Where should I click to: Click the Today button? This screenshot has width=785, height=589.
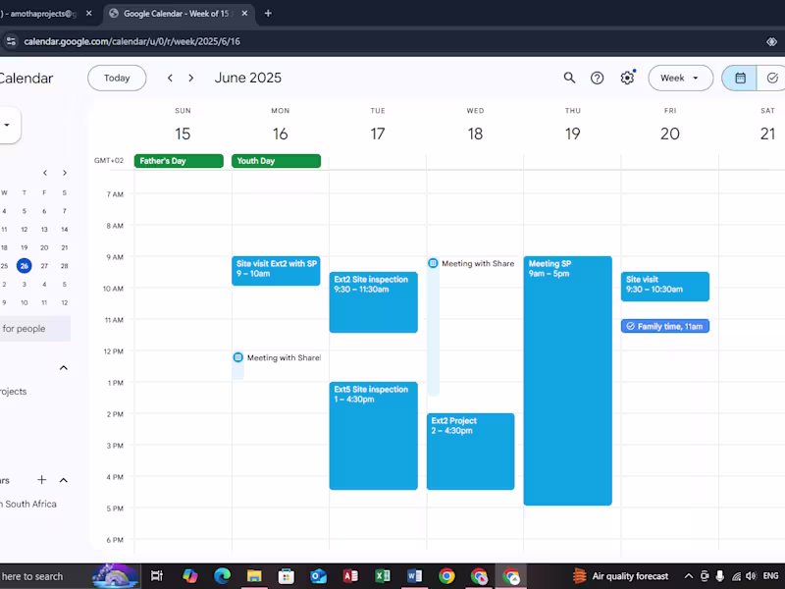click(x=117, y=78)
